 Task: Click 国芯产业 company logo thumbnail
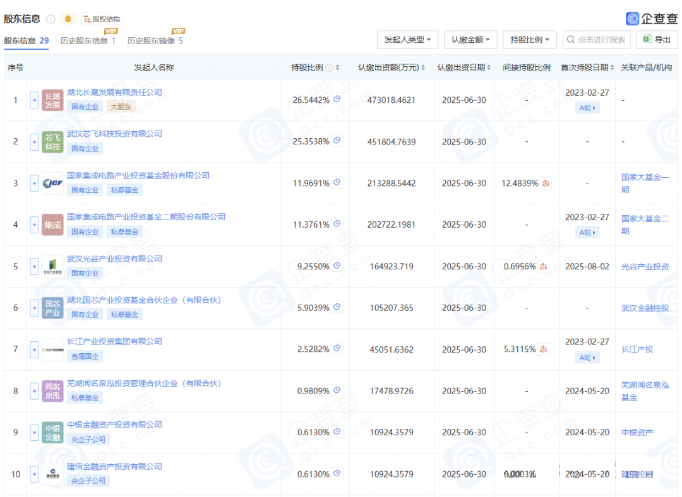[x=52, y=308]
